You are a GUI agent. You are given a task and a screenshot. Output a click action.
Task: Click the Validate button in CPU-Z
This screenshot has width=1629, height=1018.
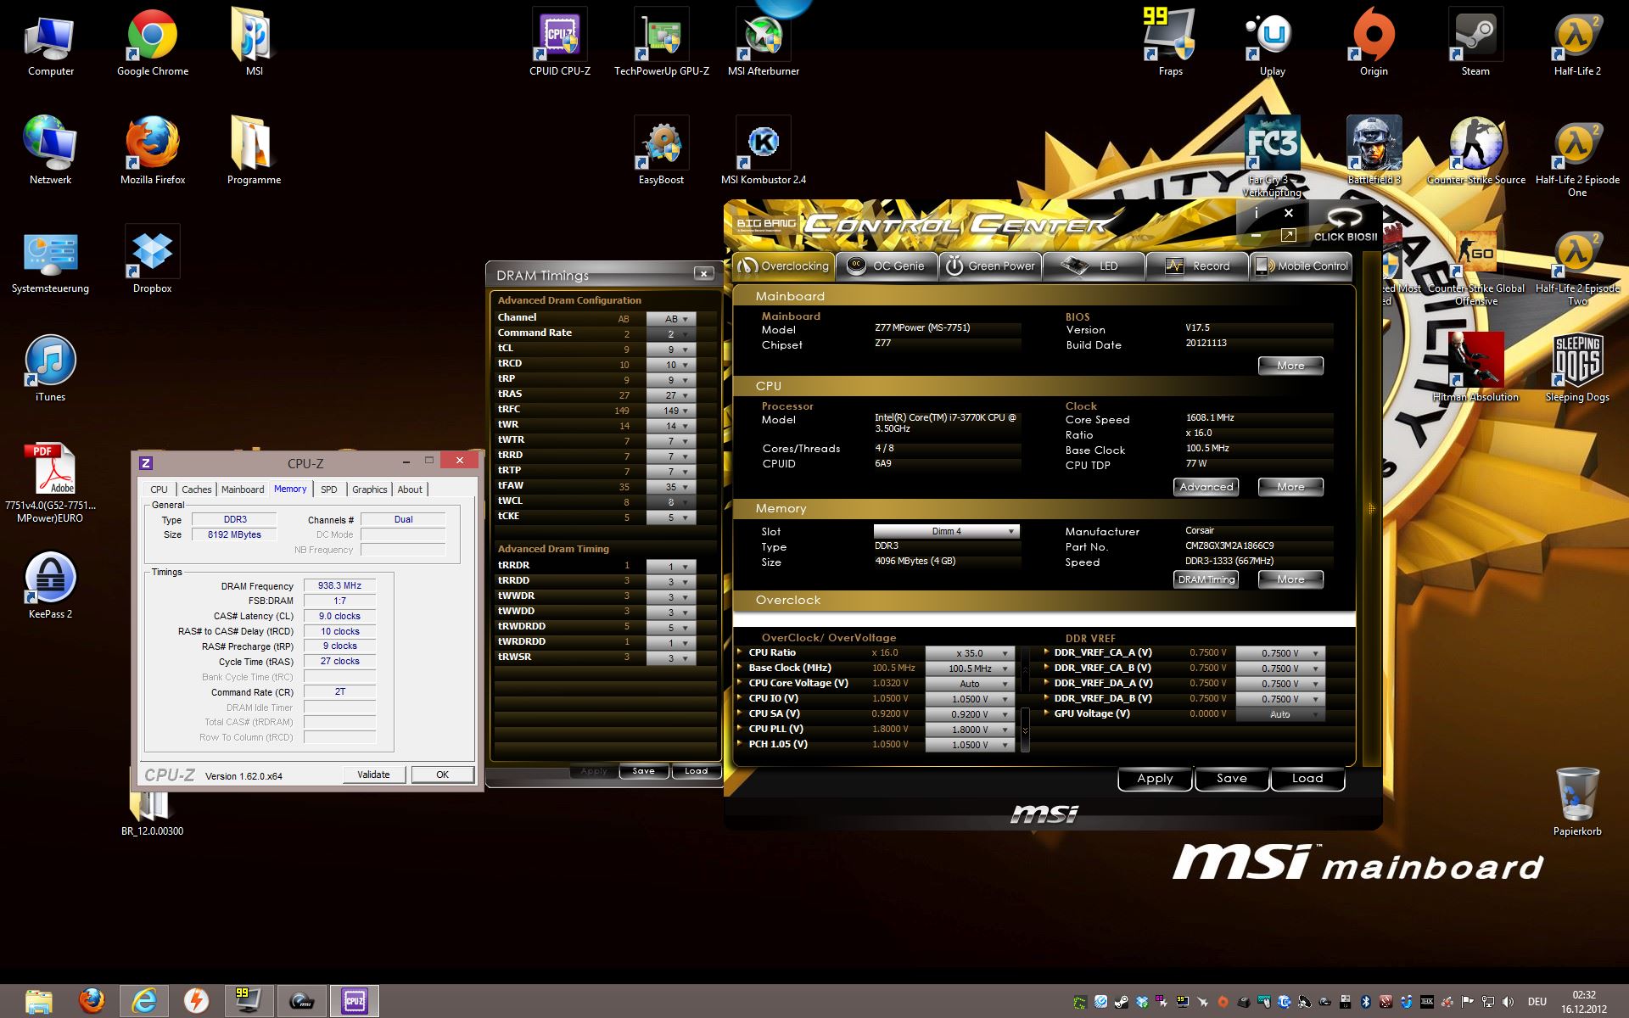click(373, 775)
